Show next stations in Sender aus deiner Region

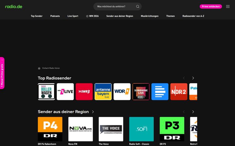click(193, 112)
